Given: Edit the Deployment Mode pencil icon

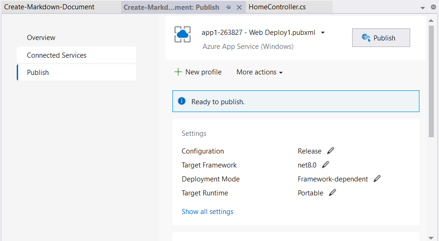Looking at the screenshot, I should tap(377, 179).
